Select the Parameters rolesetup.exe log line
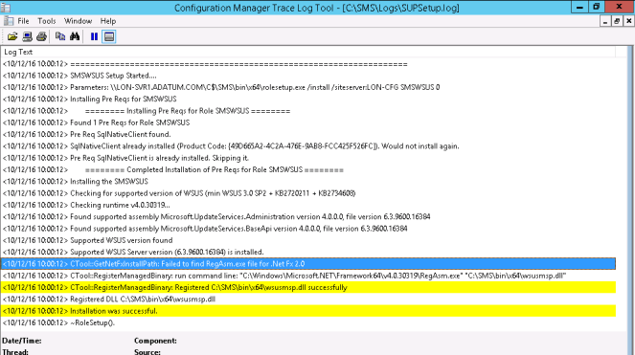Viewport: 635px width, 355px height. click(x=308, y=87)
